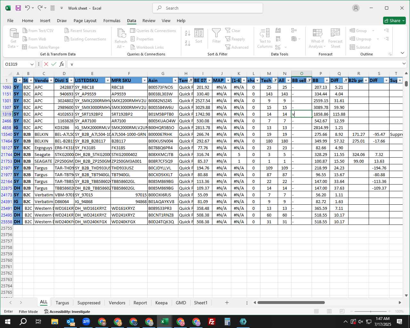Open the LISTEDSKU column filter dropdown
The width and height of the screenshot is (410, 328).
point(108,80)
